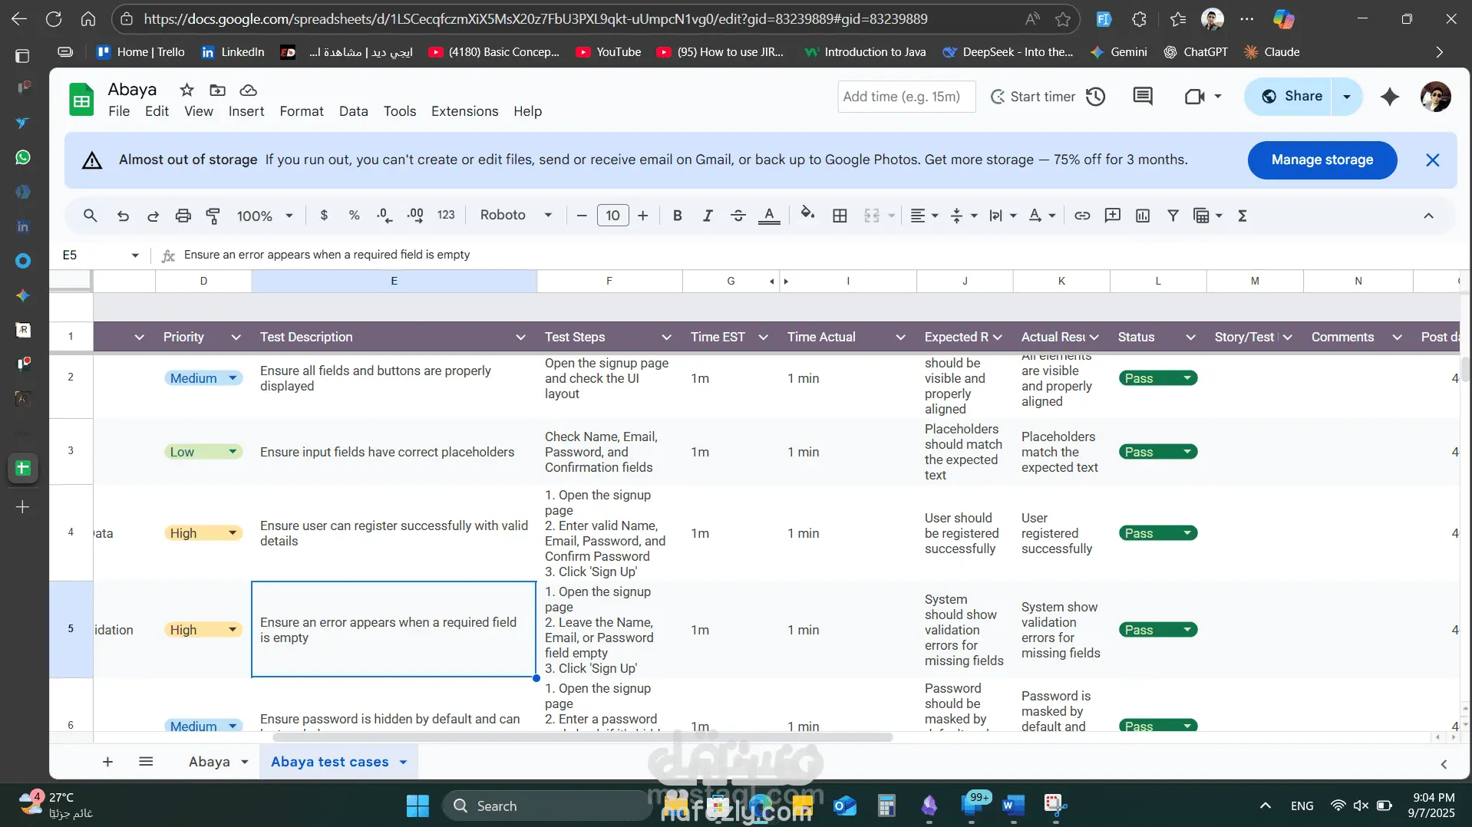Open the High priority dropdown in row 5
The height and width of the screenshot is (827, 1472).
pyautogui.click(x=233, y=630)
